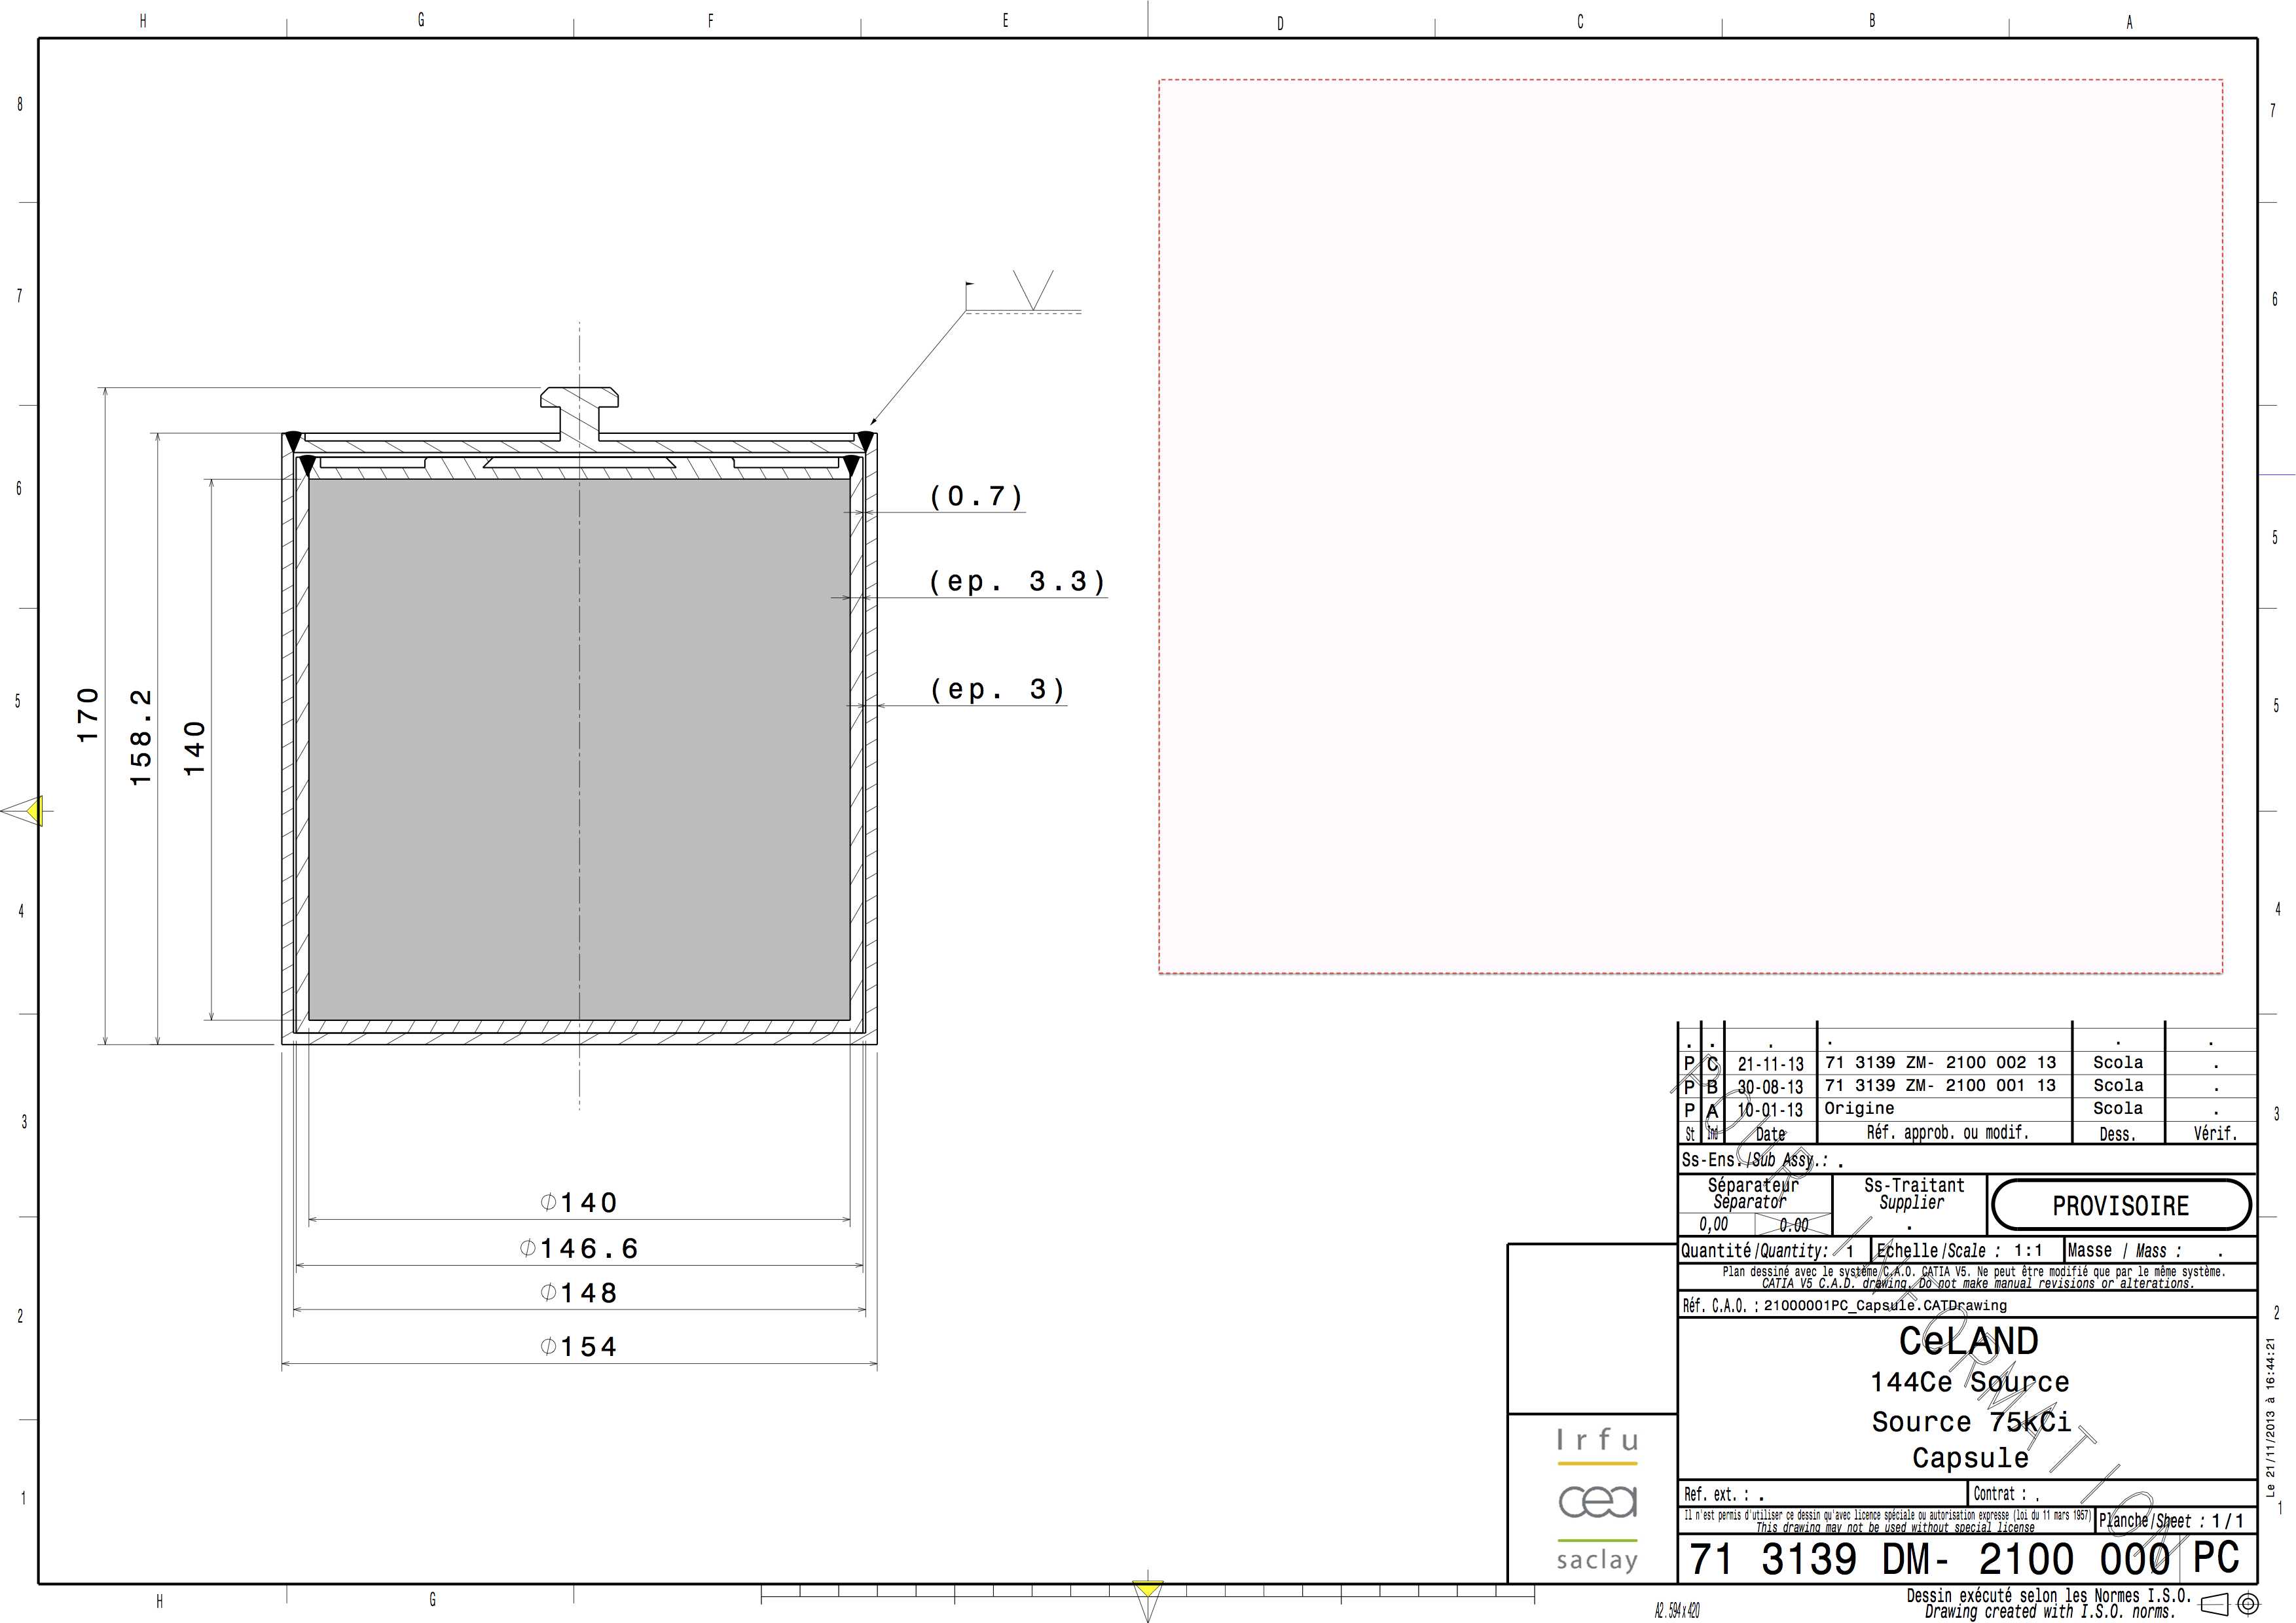The height and width of the screenshot is (1623, 2296).
Task: Click the 'Planche/Sheet : 1/1' field
Action: point(2176,1521)
